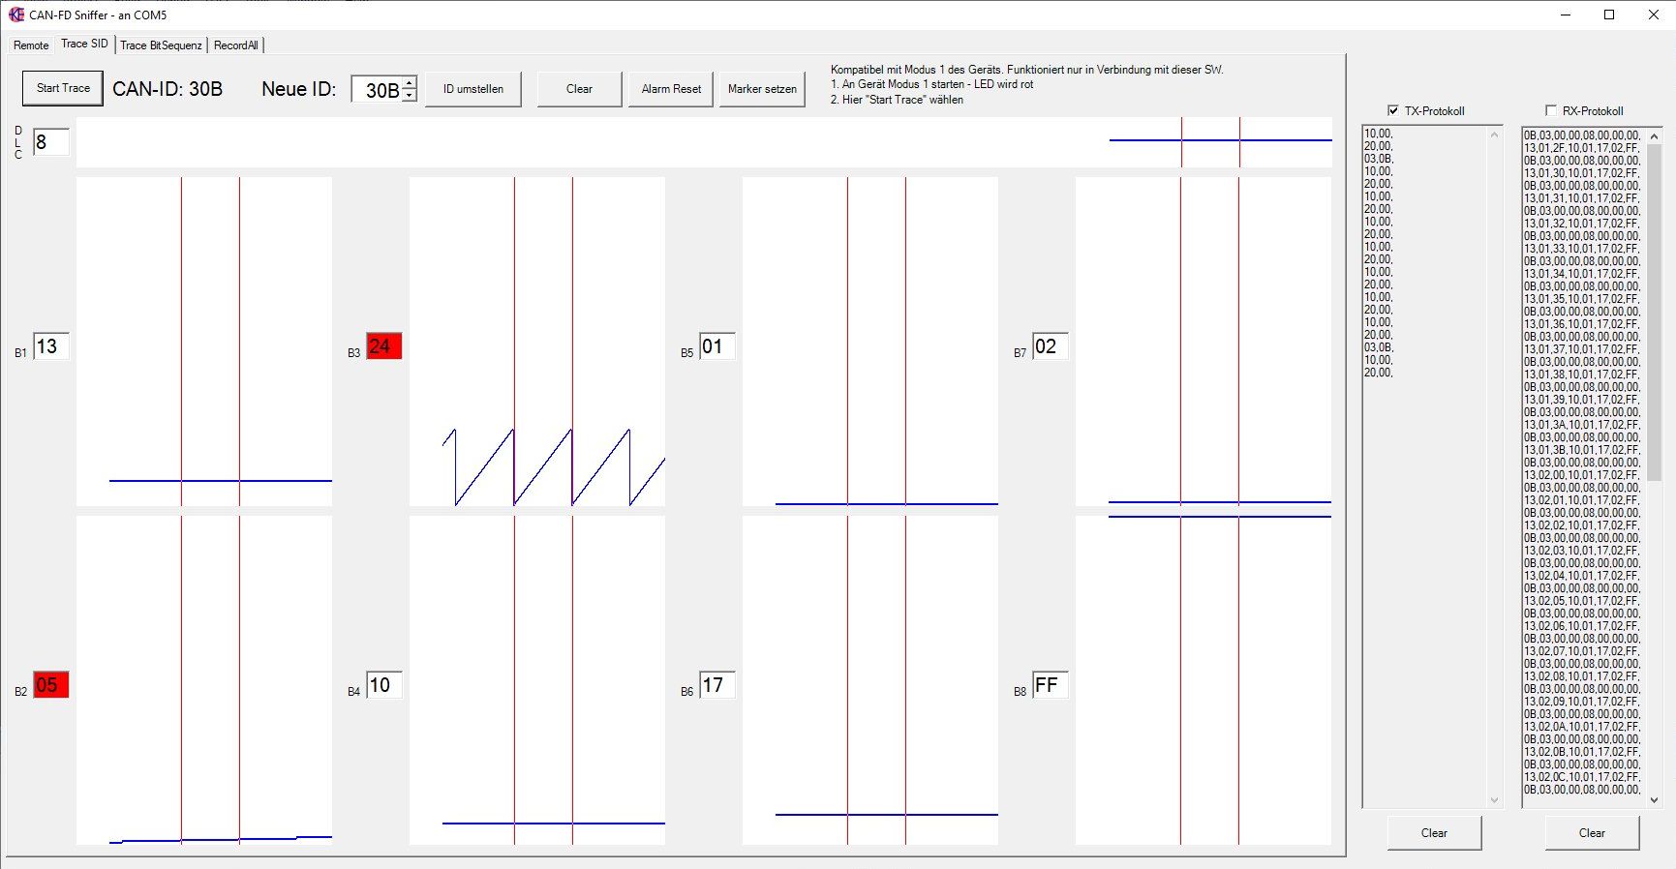Open the Trace BitSequenz tab

tap(161, 45)
